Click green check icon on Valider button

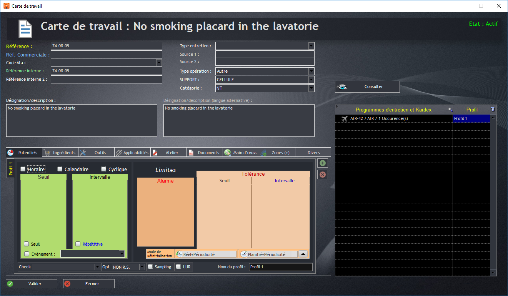pos(10,284)
